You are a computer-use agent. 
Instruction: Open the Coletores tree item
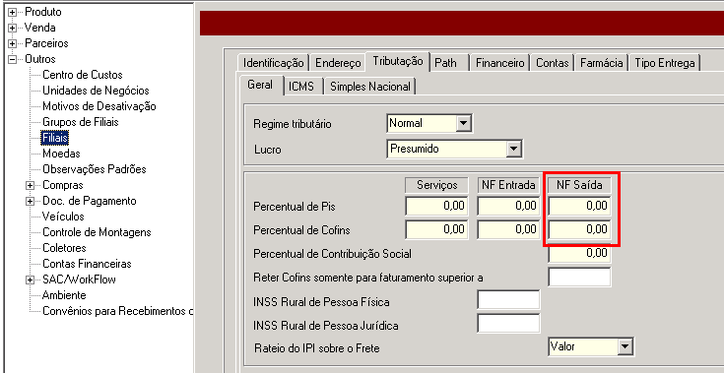tap(64, 248)
